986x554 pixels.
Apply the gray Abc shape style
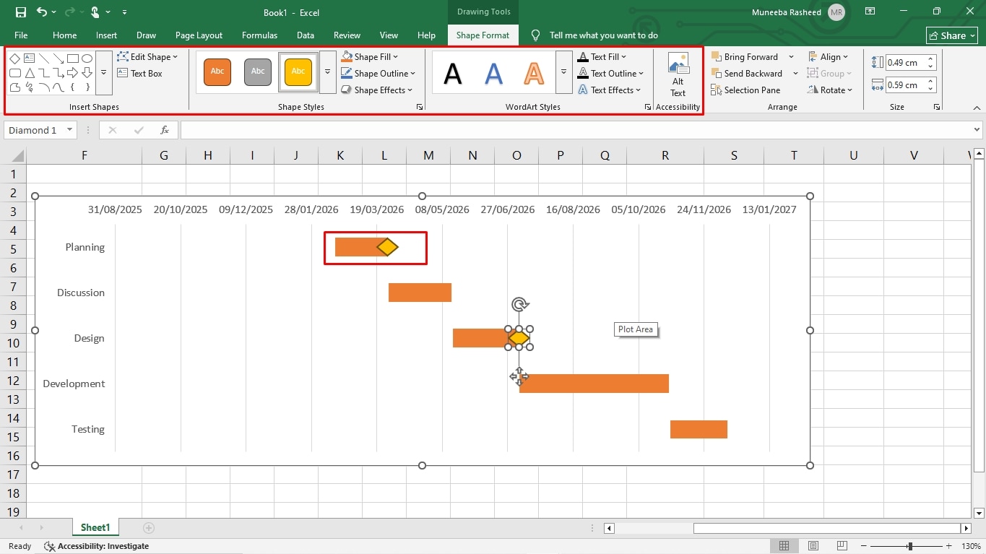pos(258,71)
